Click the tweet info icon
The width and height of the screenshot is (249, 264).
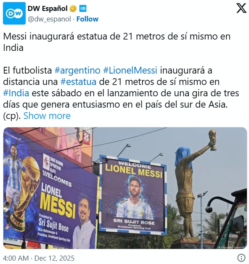[241, 258]
